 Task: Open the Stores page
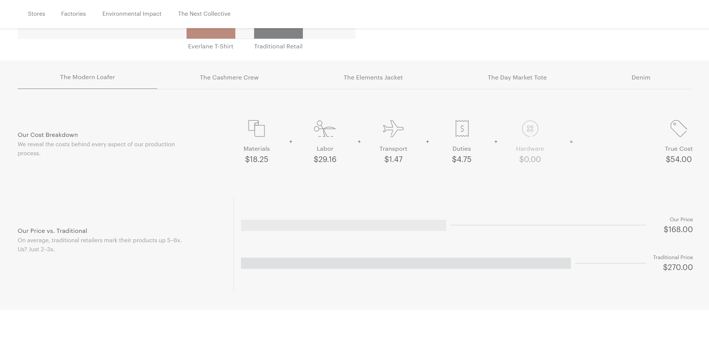click(36, 13)
